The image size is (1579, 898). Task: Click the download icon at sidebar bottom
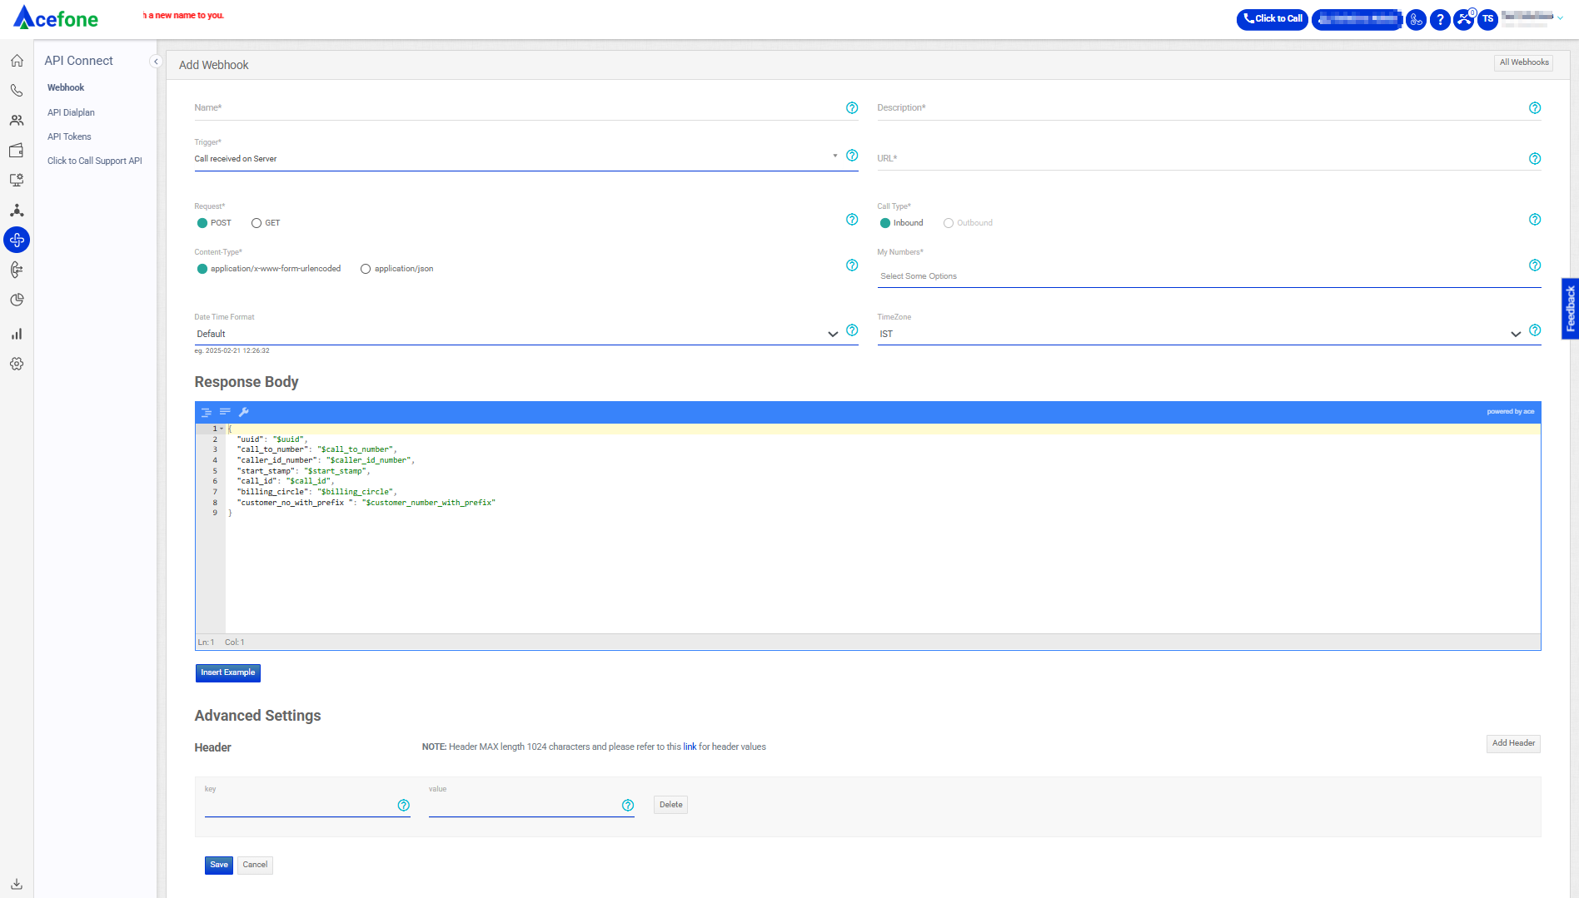click(x=17, y=884)
